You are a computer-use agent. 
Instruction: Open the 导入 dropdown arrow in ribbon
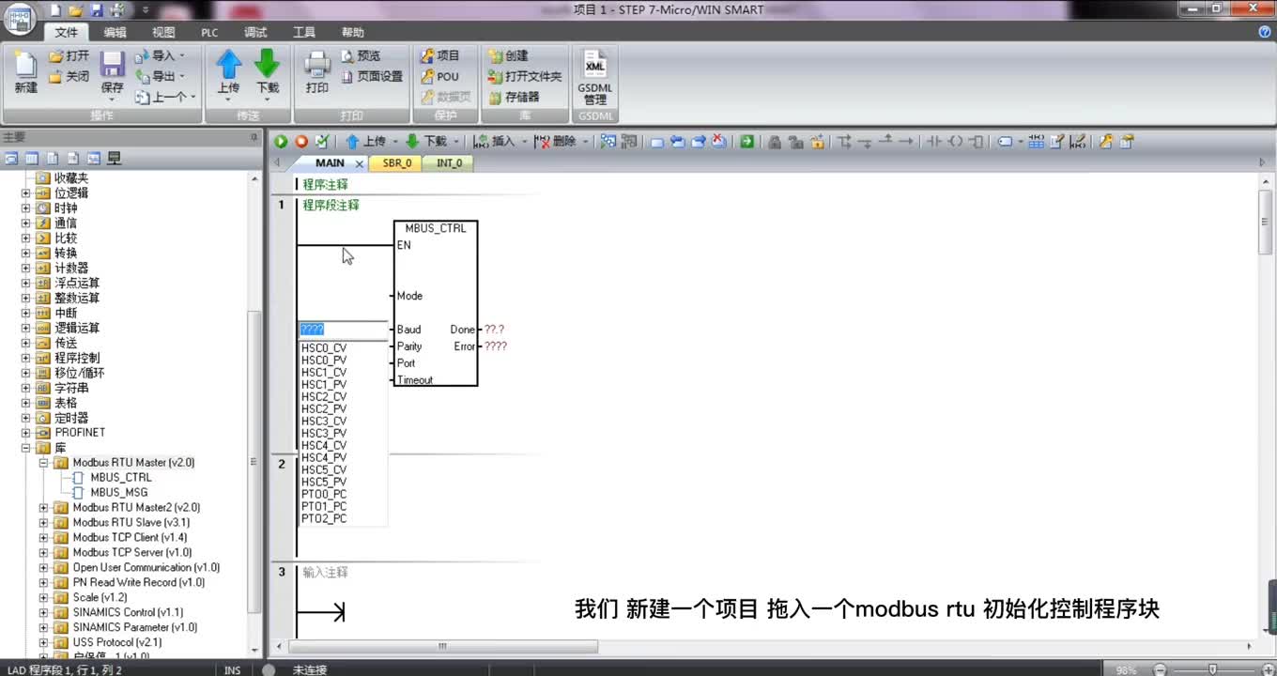click(x=182, y=56)
